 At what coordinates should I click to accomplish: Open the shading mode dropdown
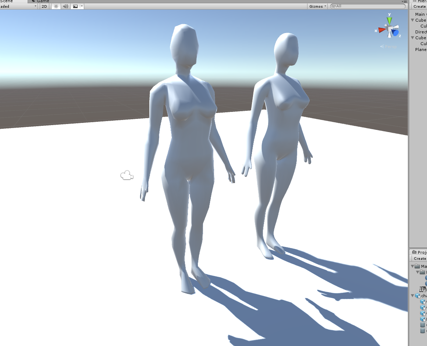tap(18, 6)
